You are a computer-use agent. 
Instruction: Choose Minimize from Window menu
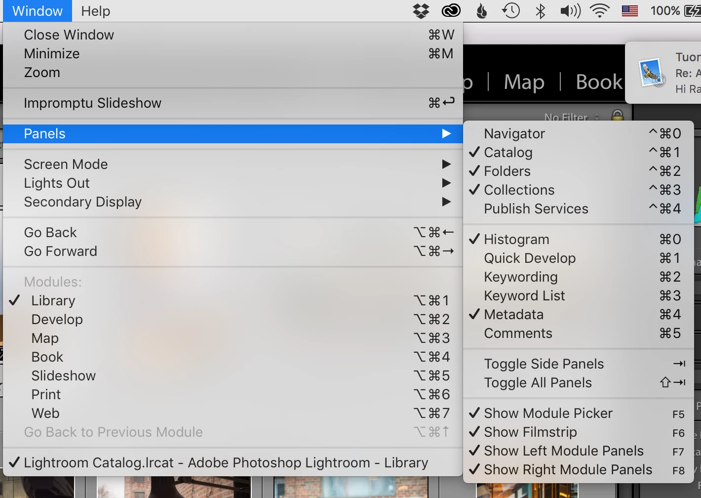coord(233,53)
